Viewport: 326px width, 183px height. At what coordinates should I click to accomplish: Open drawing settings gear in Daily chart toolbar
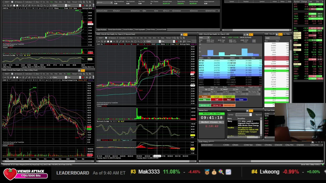87,78
